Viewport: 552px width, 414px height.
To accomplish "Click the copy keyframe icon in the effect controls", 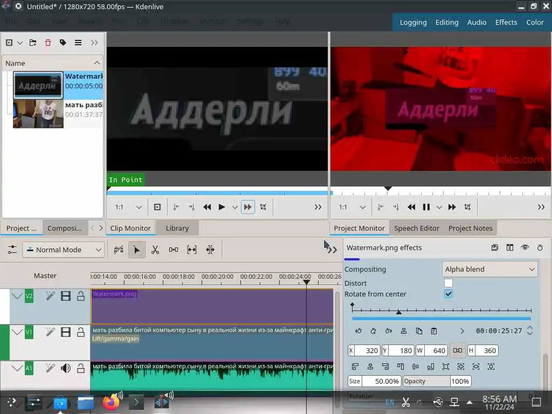I will pos(419,331).
